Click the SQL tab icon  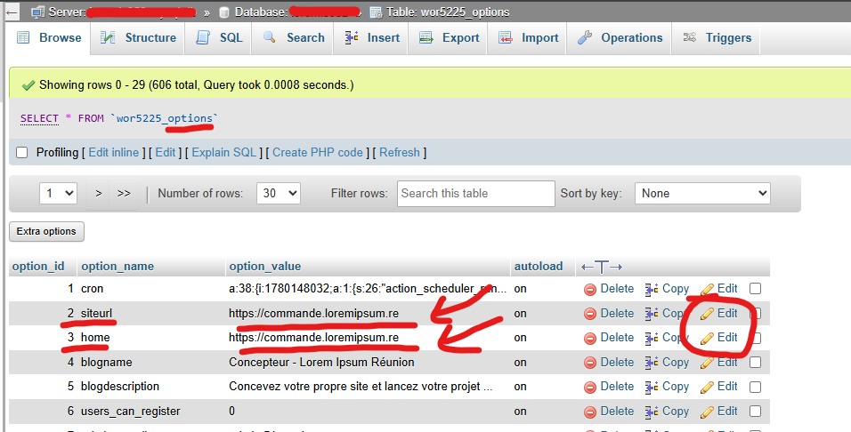point(203,37)
